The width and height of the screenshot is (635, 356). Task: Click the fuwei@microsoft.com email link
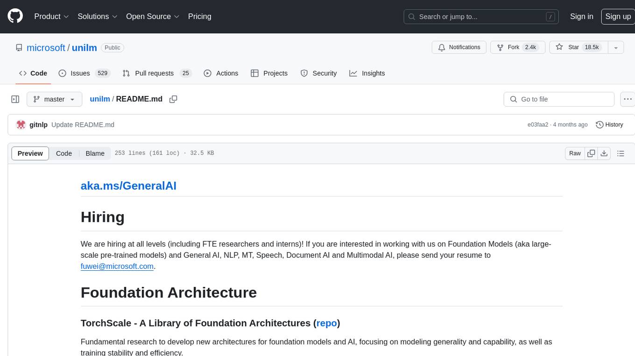pos(117,266)
